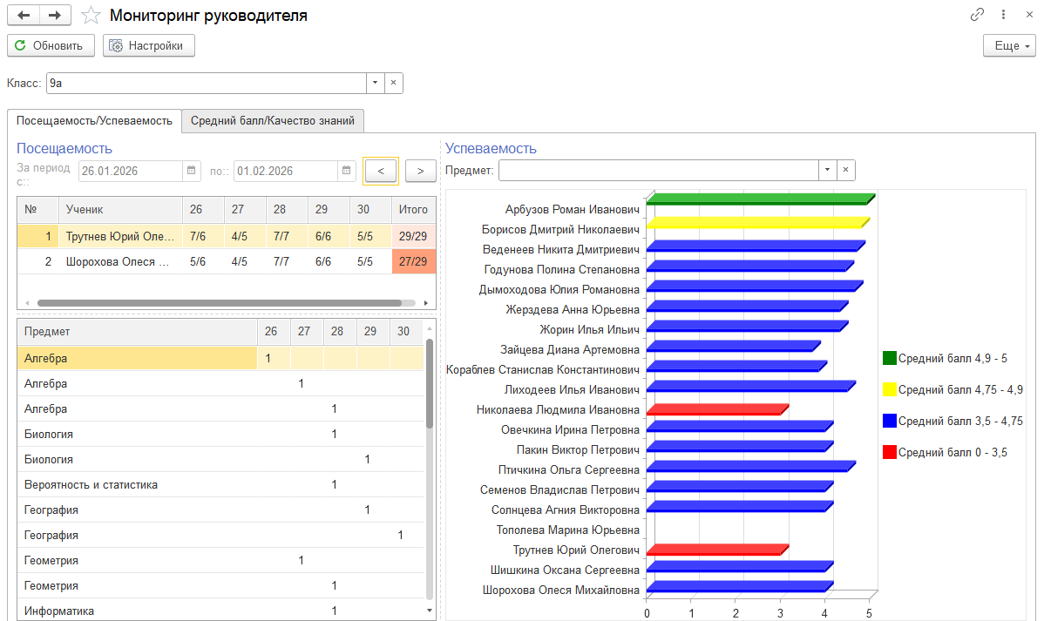The width and height of the screenshot is (1044, 621).
Task: Open Настройки settings button
Action: (x=148, y=46)
